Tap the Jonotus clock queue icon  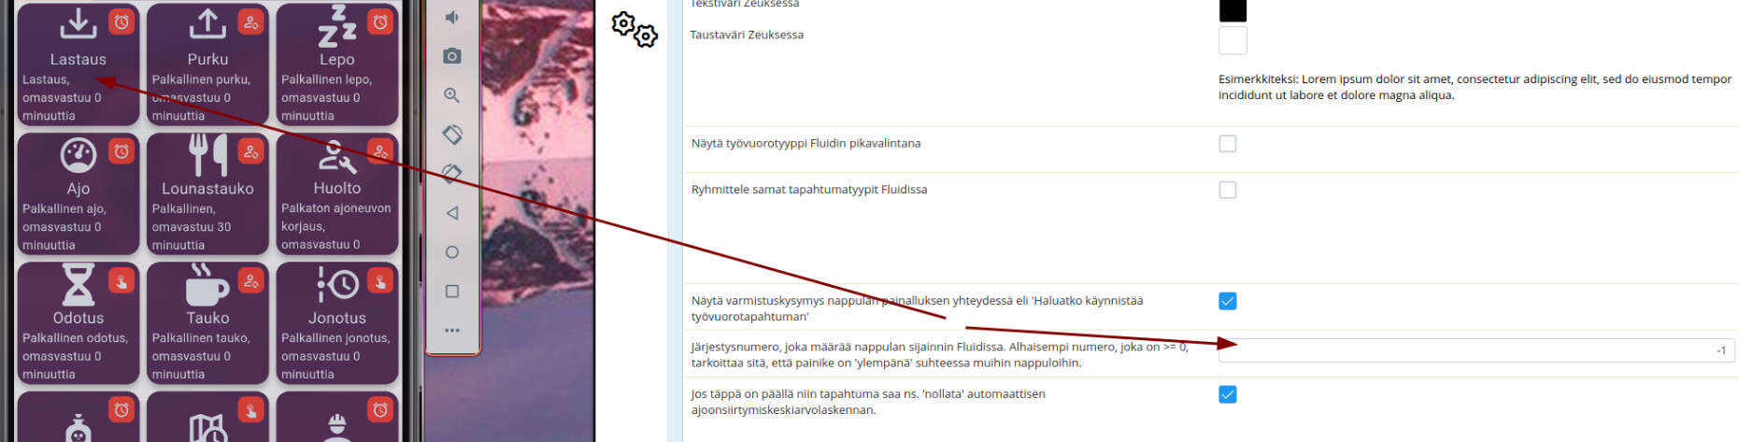(337, 284)
